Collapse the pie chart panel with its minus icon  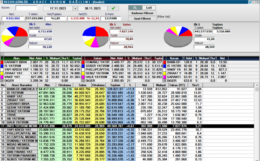click(x=2, y=24)
